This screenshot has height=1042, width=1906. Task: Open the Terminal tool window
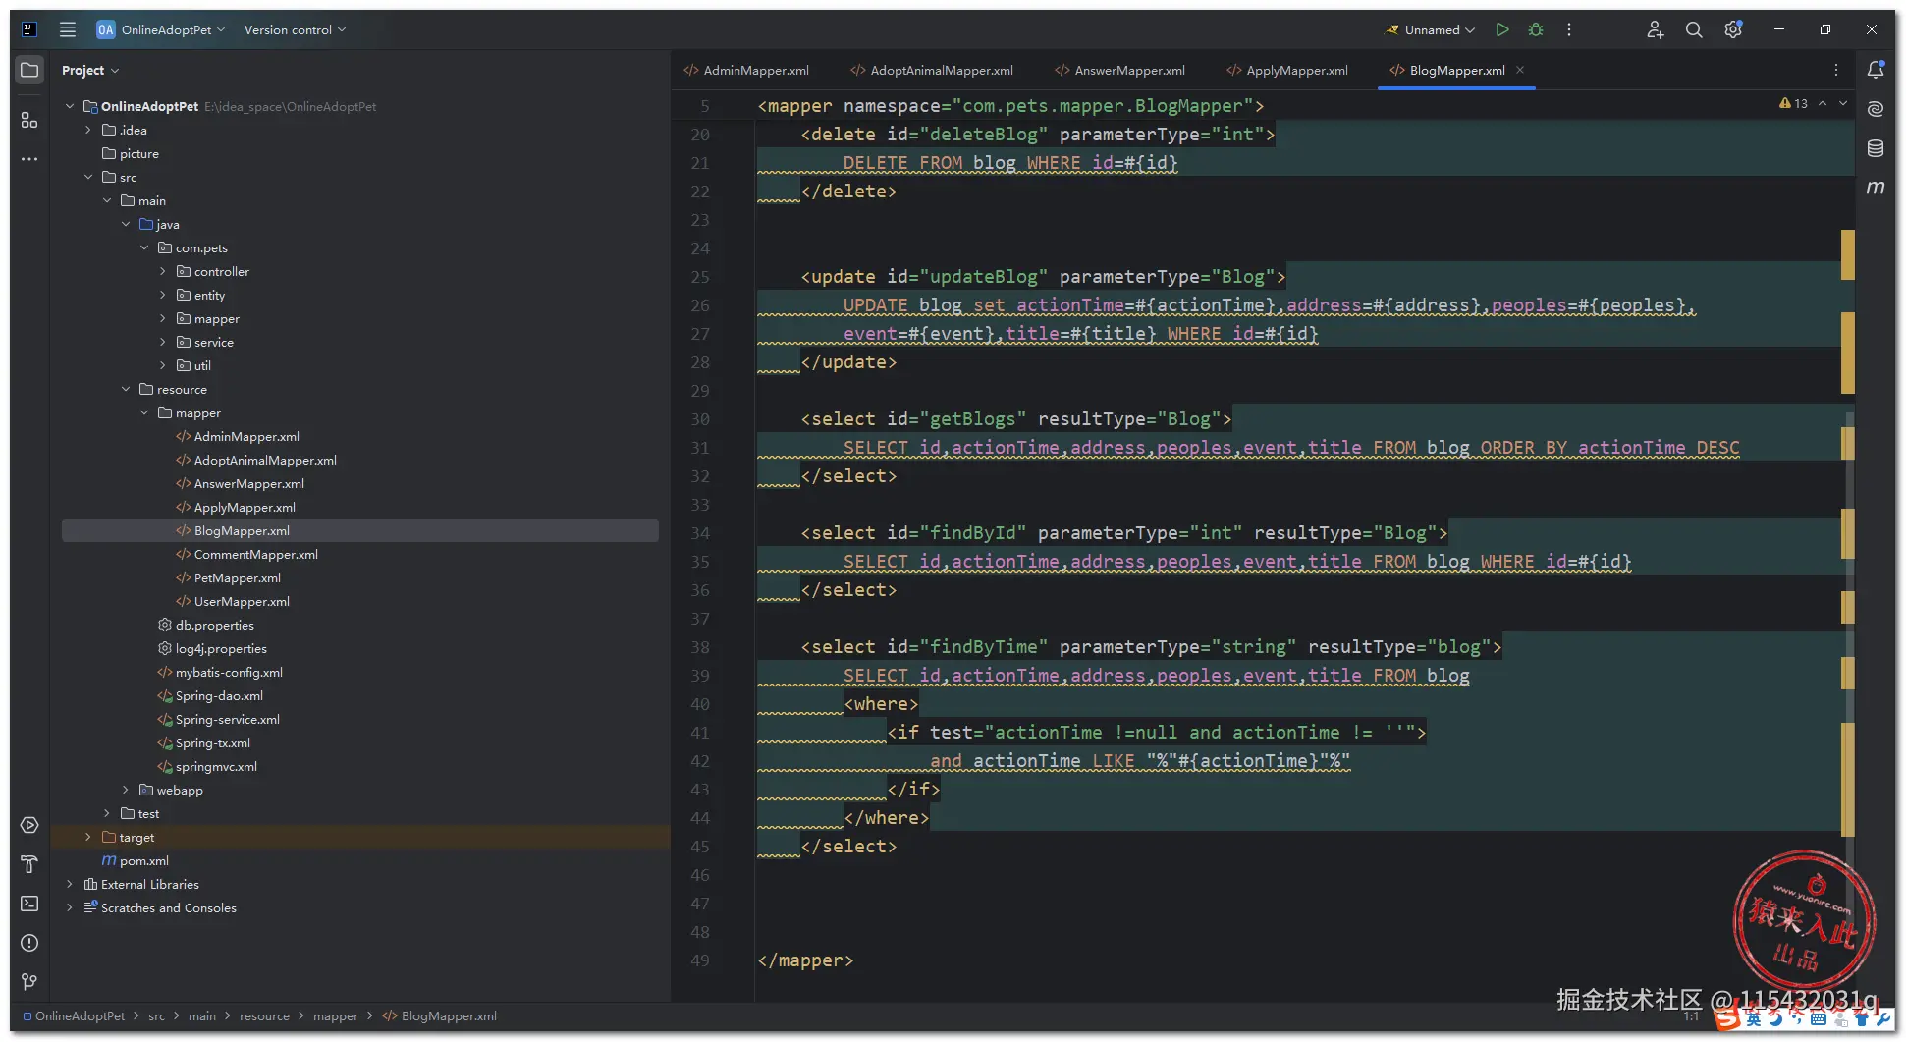coord(29,904)
